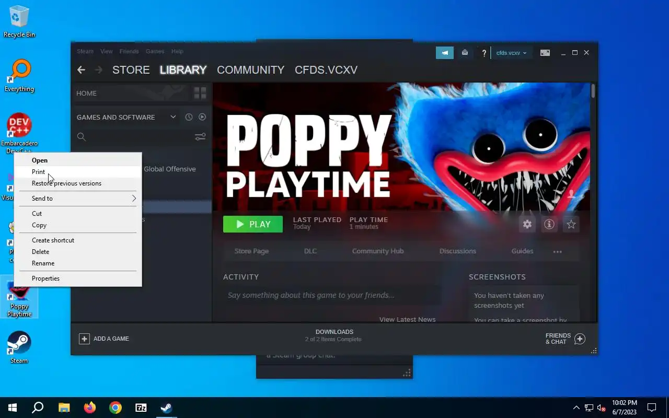The height and width of the screenshot is (418, 669).
Task: Toggle show ready-to-play games icon
Action: tap(202, 117)
